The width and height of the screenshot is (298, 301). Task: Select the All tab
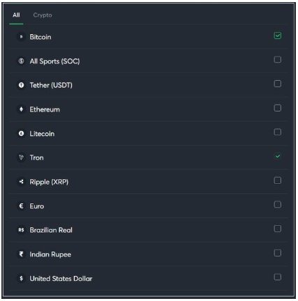(x=16, y=15)
